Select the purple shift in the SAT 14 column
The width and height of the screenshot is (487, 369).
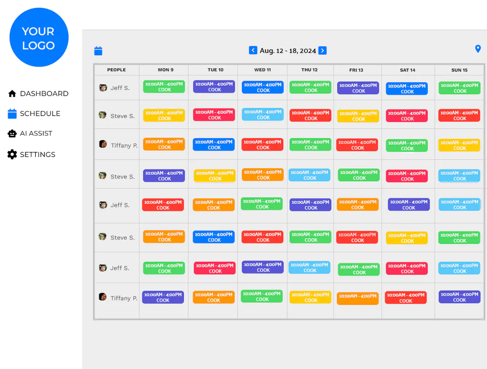coord(409,205)
